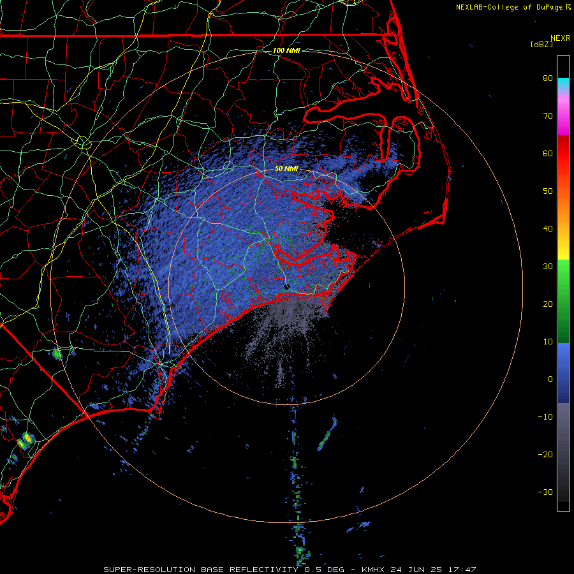
Task: Click the 60 dBZ scale value
Action: [x=548, y=153]
